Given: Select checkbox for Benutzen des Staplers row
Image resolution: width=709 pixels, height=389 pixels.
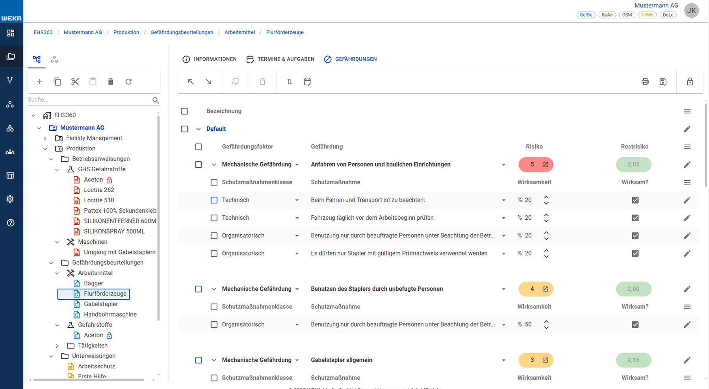Looking at the screenshot, I should click(x=199, y=289).
